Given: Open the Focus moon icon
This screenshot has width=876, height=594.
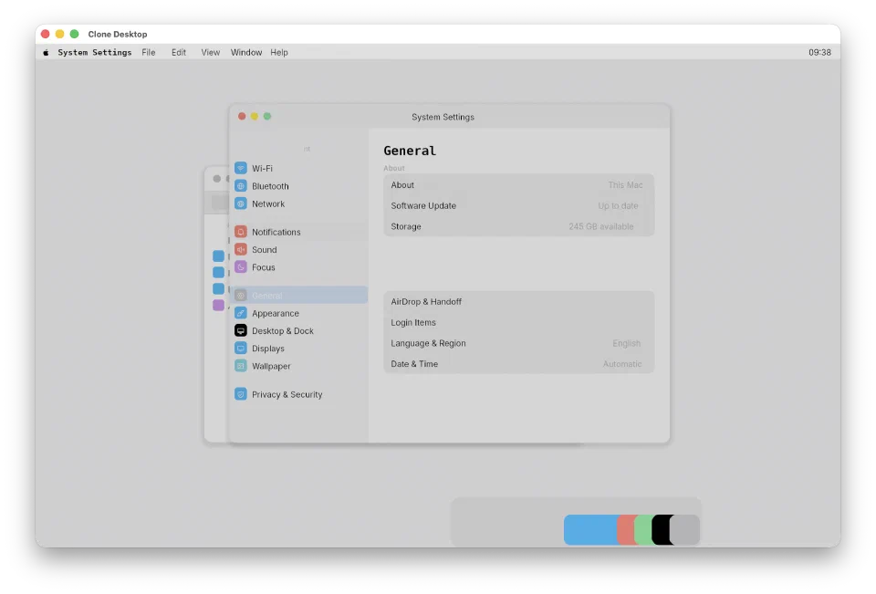Looking at the screenshot, I should click(x=241, y=267).
